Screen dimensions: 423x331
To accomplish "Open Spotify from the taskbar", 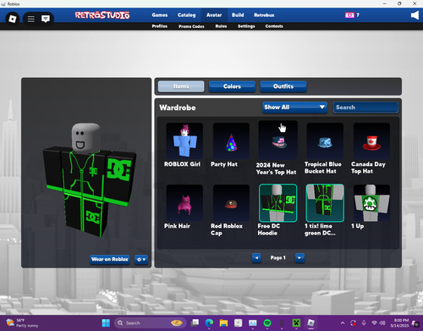I will click(267, 323).
